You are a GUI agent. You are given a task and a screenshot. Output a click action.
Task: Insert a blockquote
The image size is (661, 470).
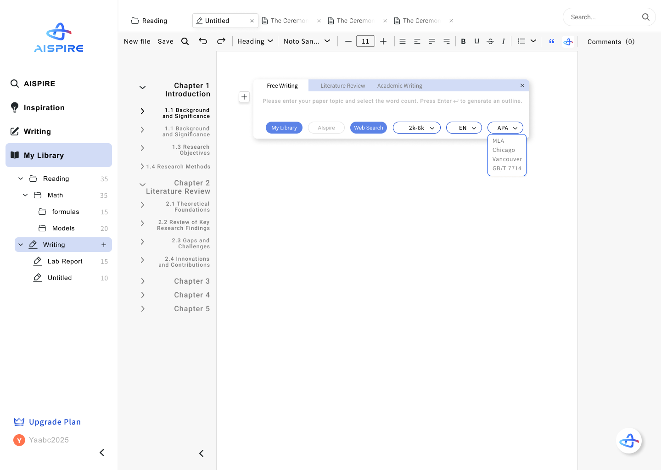click(x=551, y=41)
